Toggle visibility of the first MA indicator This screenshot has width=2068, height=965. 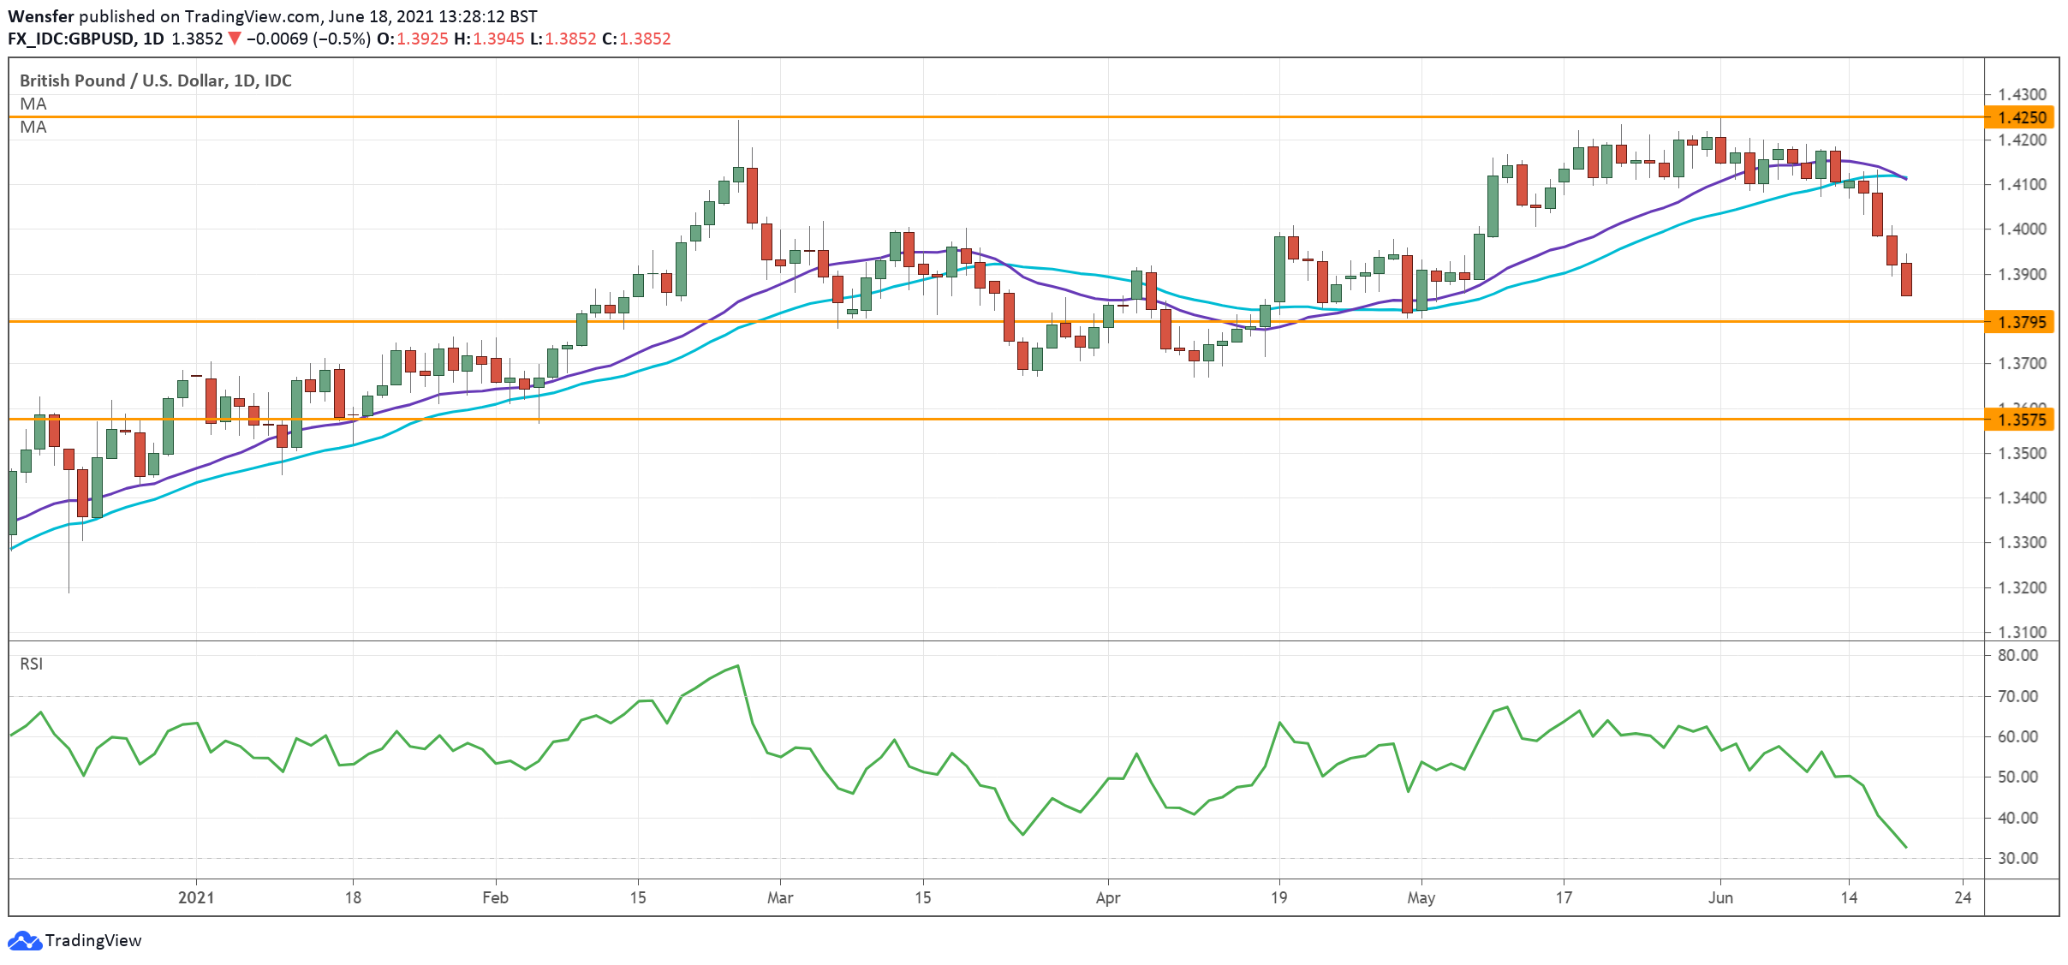tap(32, 104)
